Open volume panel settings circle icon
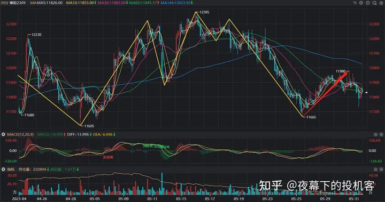 (x=375, y=169)
